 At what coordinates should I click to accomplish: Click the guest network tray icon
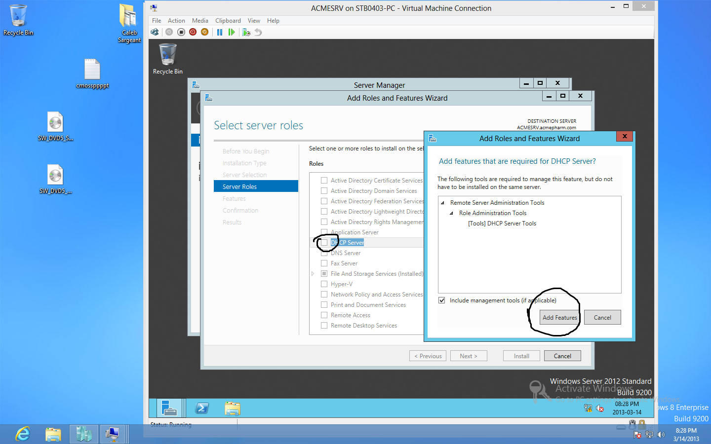click(588, 408)
